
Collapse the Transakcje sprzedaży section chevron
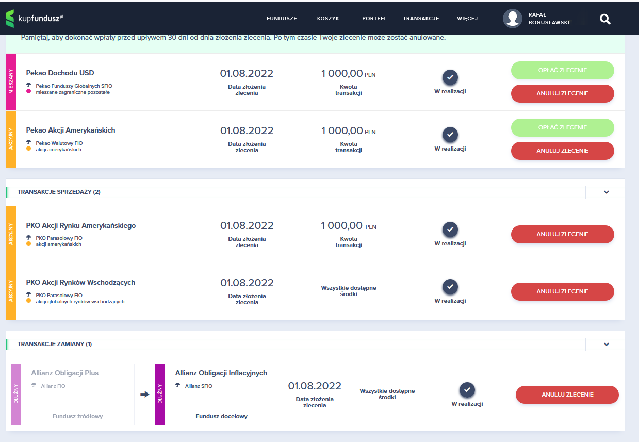[x=607, y=192]
